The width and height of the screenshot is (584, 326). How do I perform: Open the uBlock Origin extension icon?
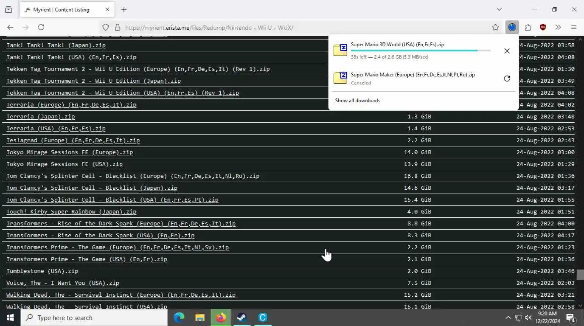[543, 27]
